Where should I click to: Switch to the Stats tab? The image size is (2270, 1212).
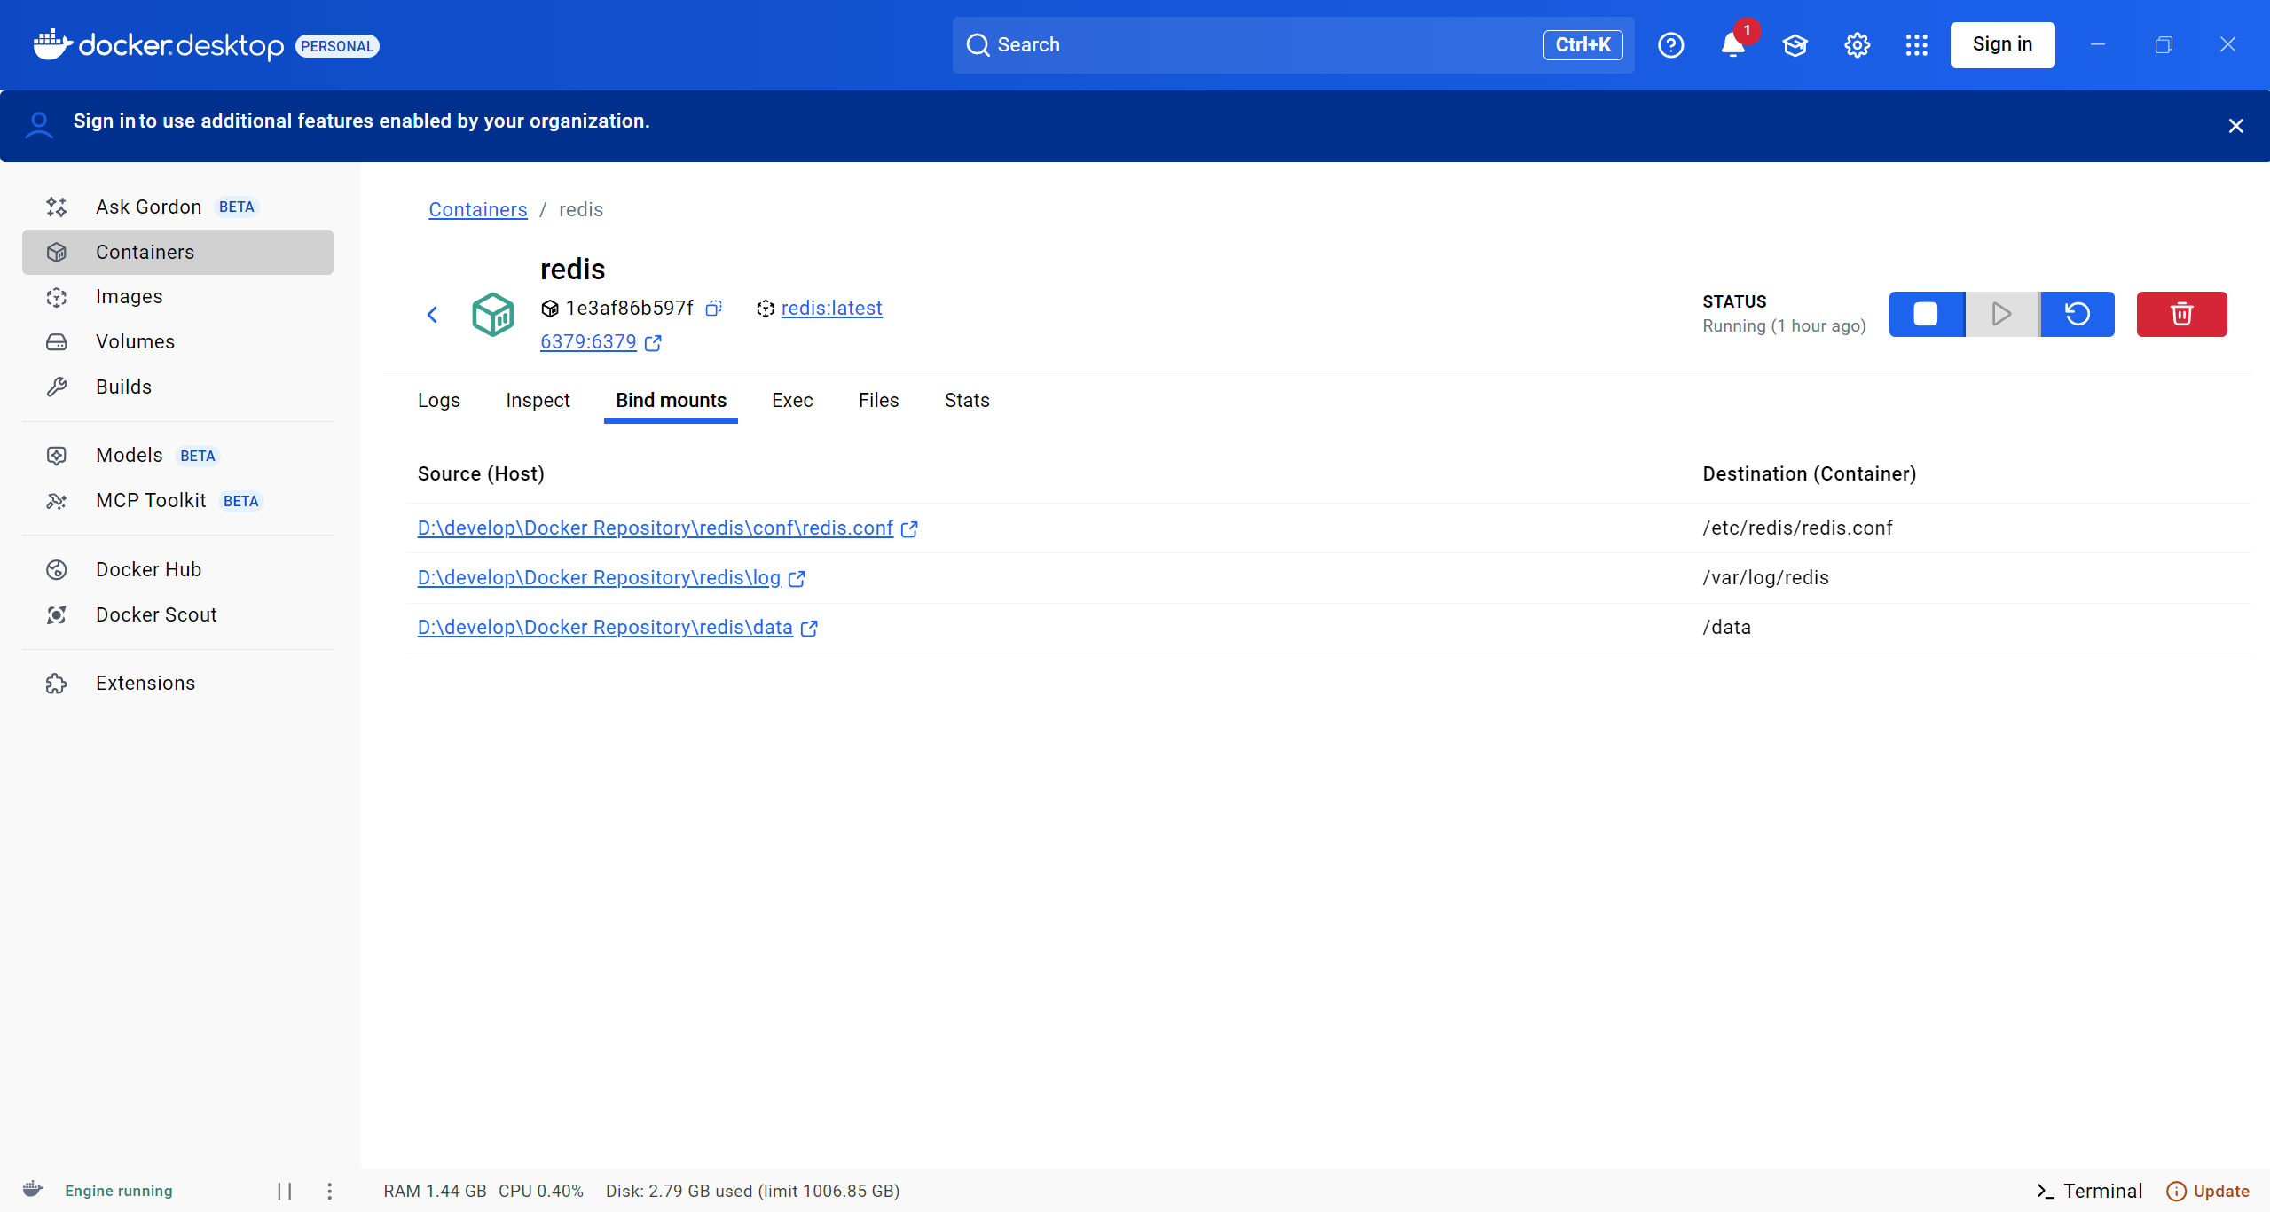point(967,401)
